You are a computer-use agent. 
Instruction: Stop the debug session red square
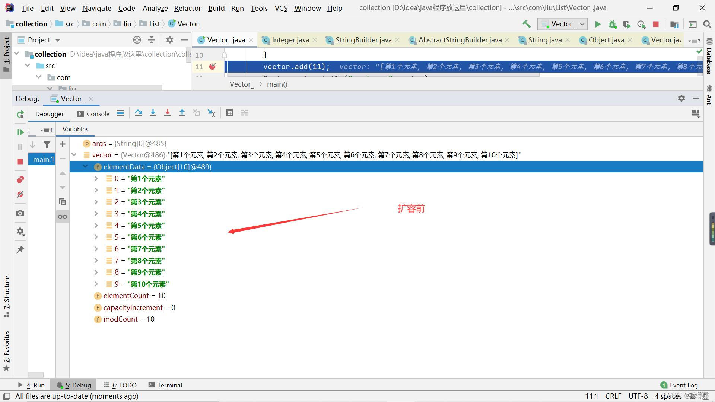tap(20, 161)
